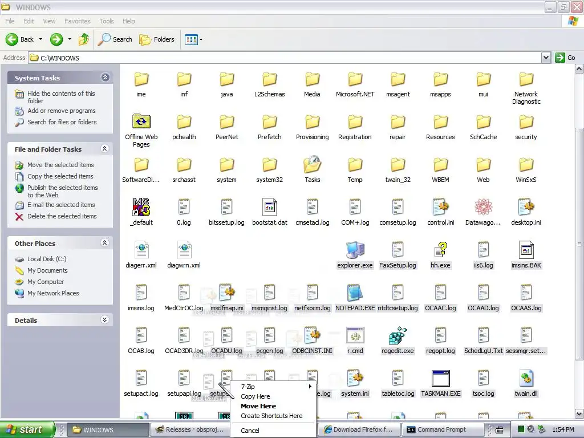
Task: Click the vertical scrollbar thumb
Action: point(579,244)
